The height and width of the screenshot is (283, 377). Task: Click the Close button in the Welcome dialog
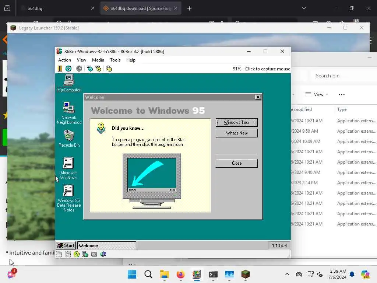point(237,163)
